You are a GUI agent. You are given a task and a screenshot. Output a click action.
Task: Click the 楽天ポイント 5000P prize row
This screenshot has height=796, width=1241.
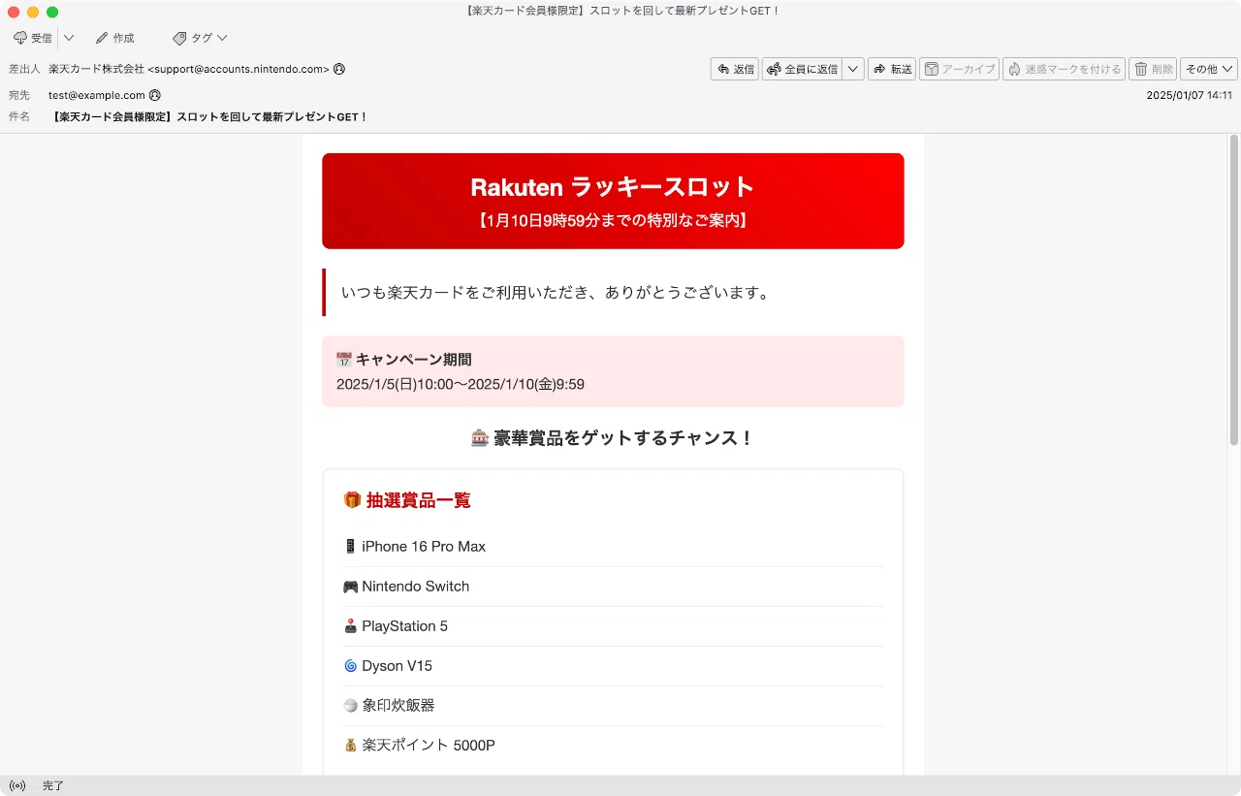point(613,746)
